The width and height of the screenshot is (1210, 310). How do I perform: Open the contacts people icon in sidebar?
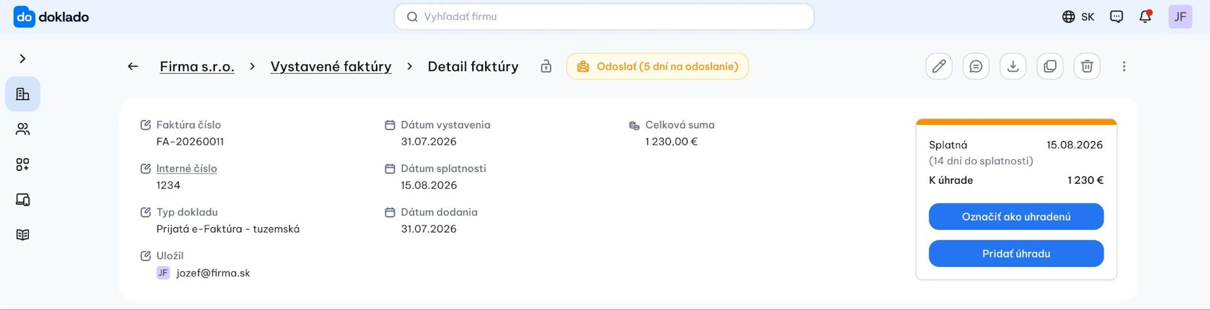pos(23,129)
